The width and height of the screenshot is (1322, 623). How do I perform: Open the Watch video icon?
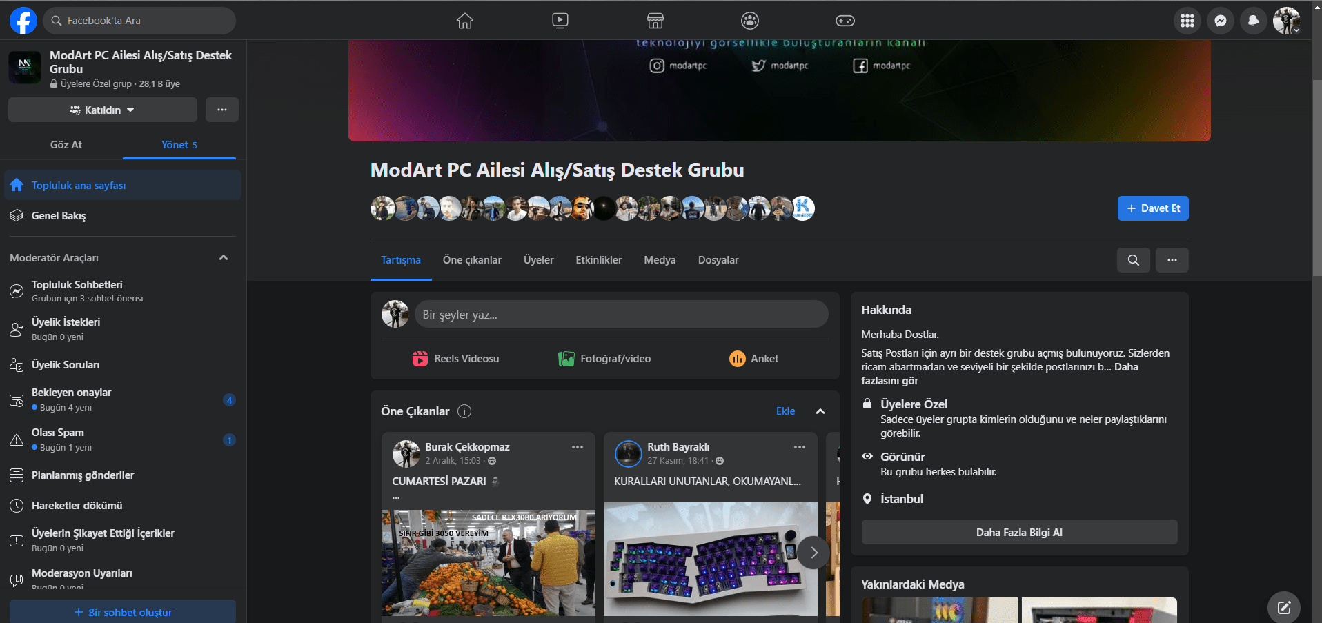560,21
